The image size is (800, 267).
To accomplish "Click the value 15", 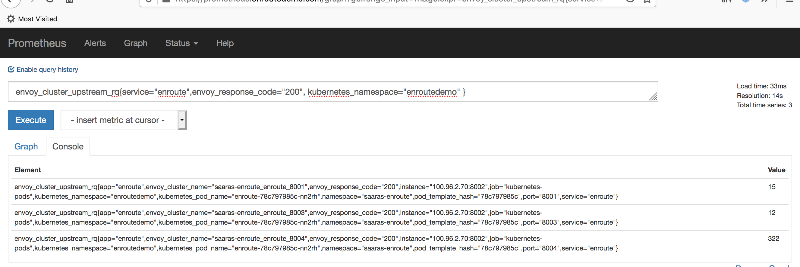I will point(772,187).
